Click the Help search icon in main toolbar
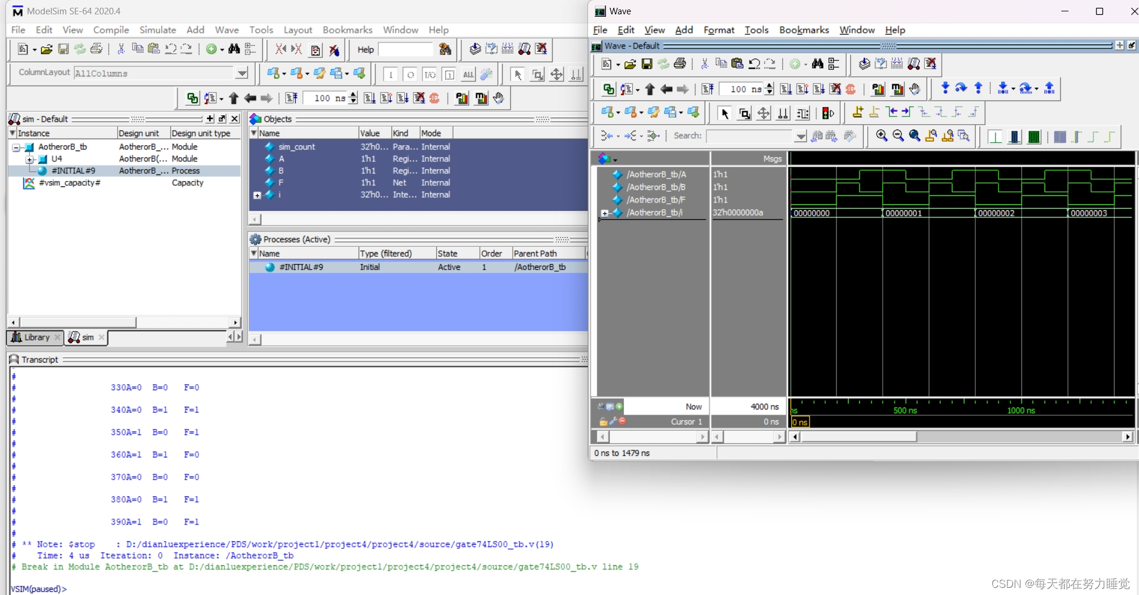The image size is (1139, 595). tap(445, 50)
